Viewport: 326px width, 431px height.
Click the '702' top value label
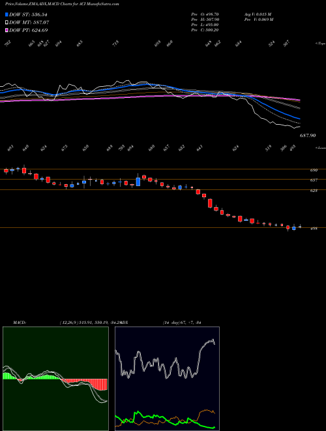click(8, 44)
